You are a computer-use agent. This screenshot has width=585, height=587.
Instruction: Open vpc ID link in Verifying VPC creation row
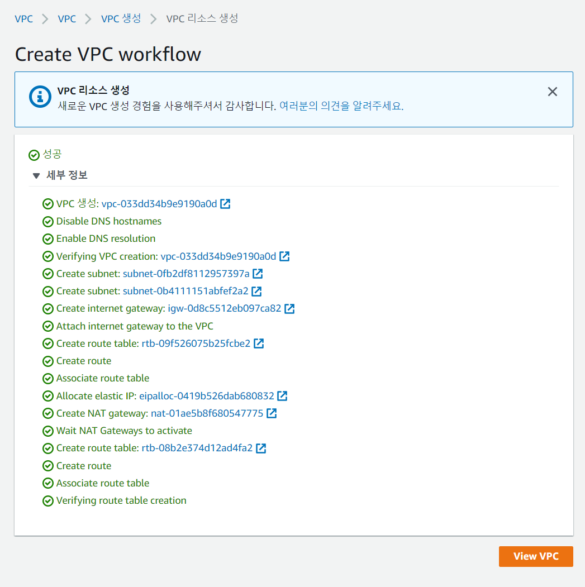(218, 256)
